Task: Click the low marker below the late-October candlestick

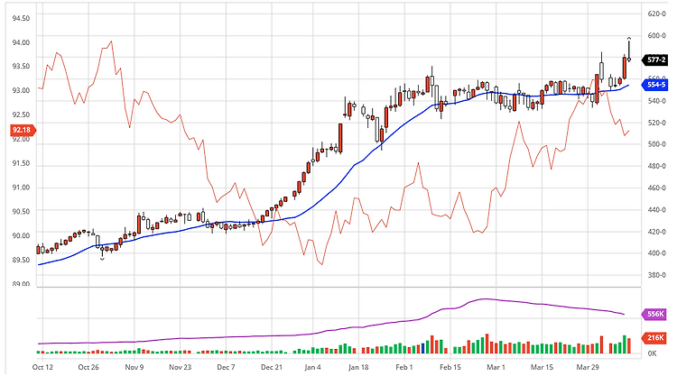Action: point(102,259)
